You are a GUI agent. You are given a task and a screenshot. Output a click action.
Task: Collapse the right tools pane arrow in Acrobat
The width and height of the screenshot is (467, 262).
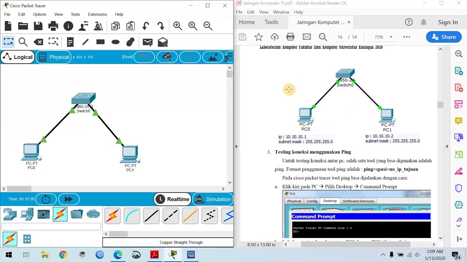[447, 146]
